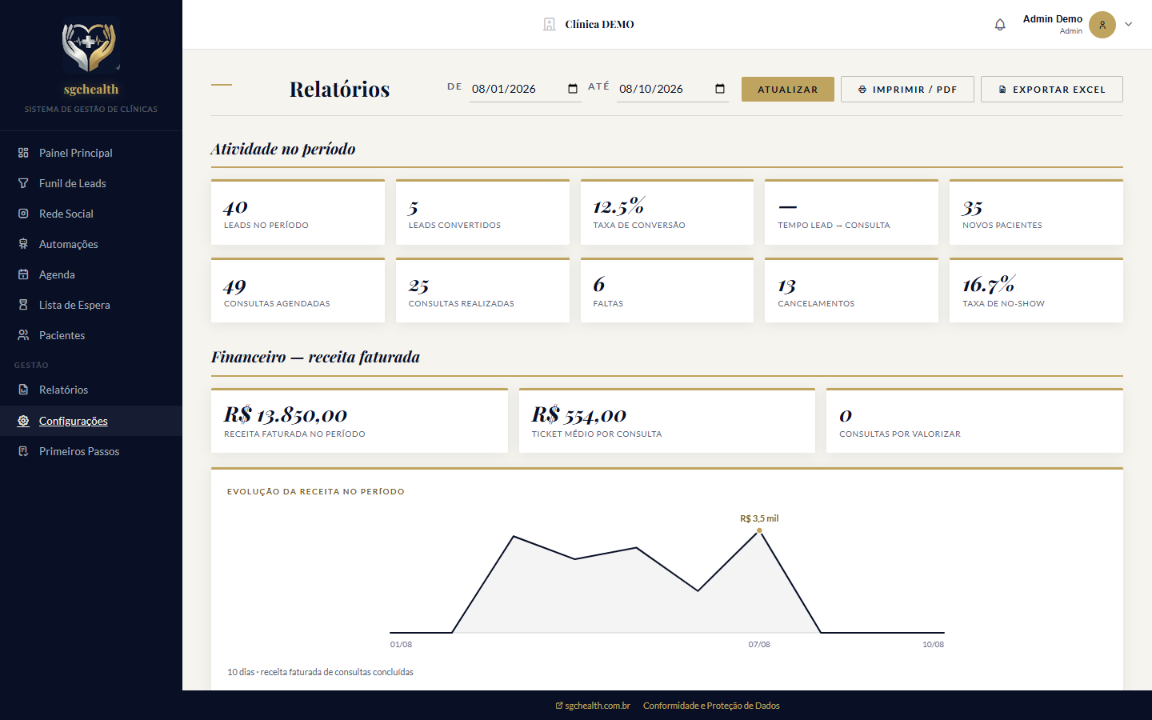Open calendar picker for the DE date

573,89
